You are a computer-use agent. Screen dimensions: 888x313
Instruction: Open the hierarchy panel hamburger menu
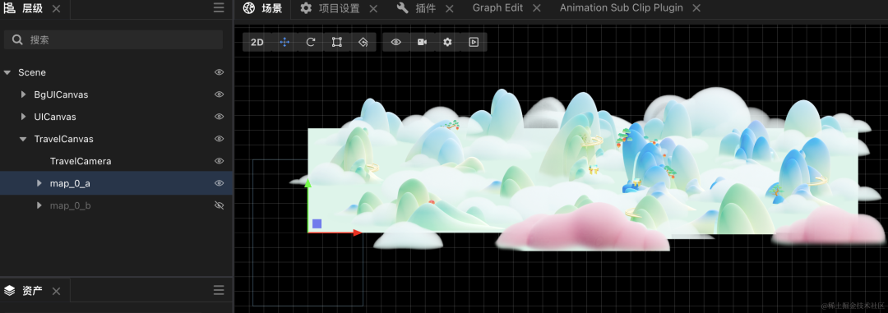coord(220,8)
